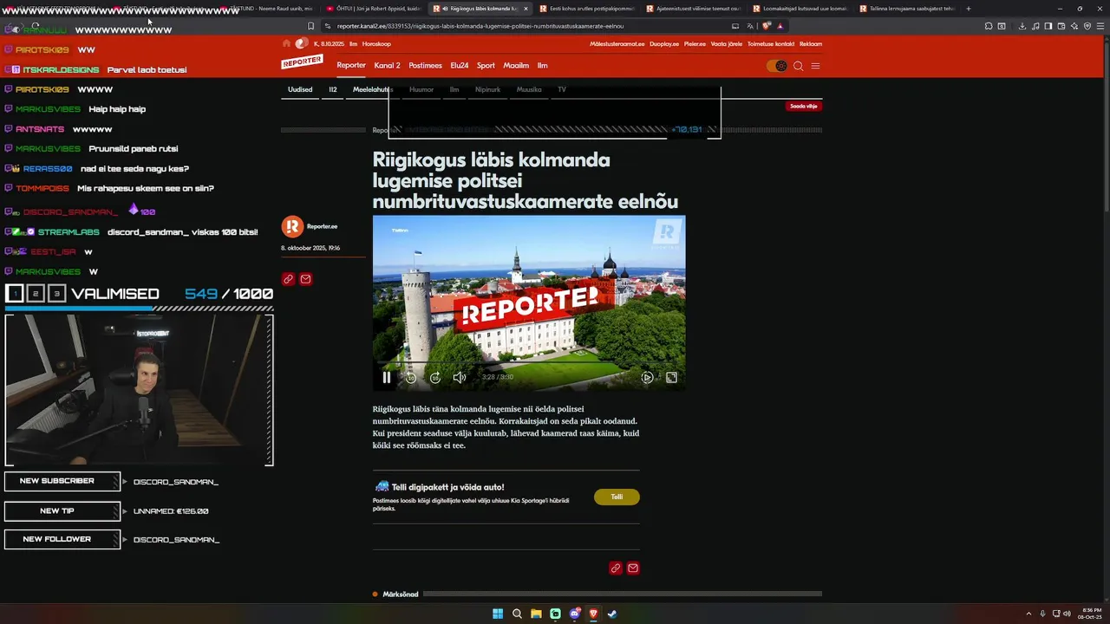
Task: Pause the Reporter video
Action: coord(387,377)
